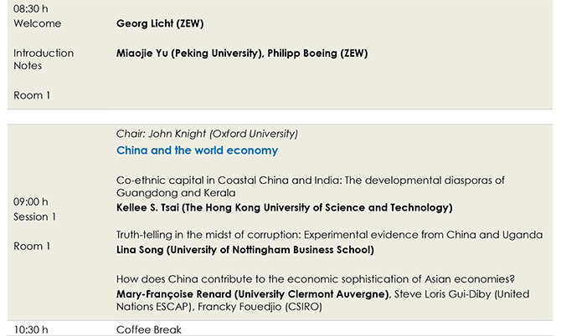This screenshot has width=561, height=336.
Task: Click the 08:30 h time label
Action: tap(31, 8)
